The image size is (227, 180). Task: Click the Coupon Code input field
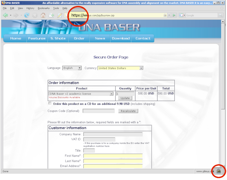[99, 111]
